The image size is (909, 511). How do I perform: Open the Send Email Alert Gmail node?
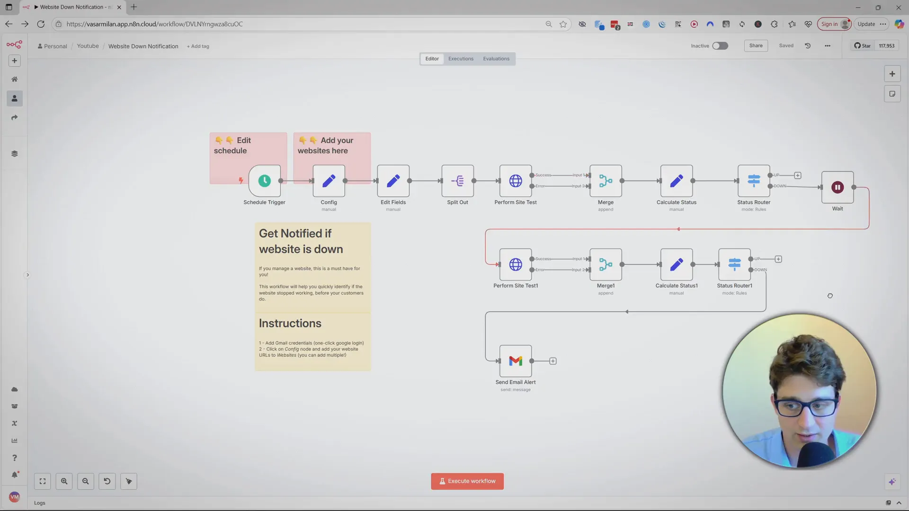516,361
